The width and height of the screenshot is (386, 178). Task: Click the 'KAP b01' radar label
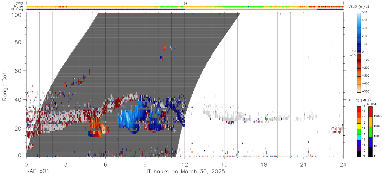[x=37, y=172]
